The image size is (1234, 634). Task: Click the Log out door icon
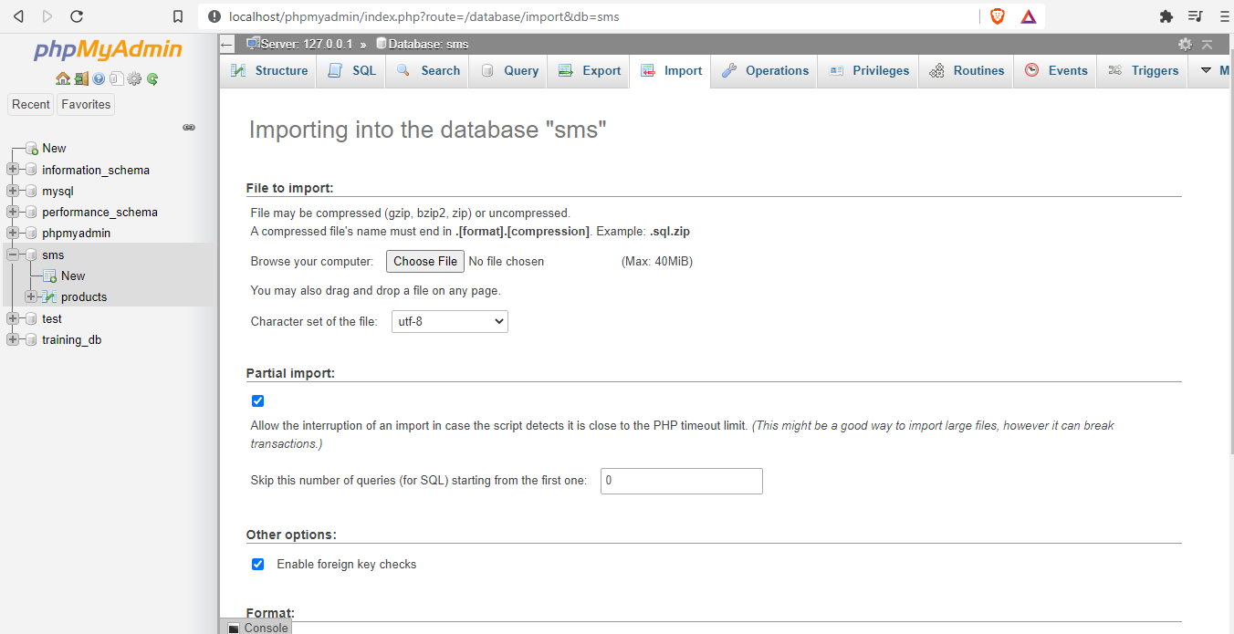(81, 78)
